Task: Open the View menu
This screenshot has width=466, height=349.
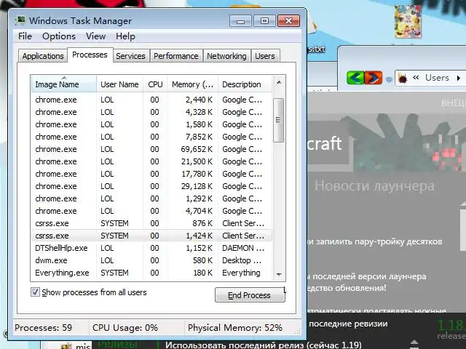Action: pyautogui.click(x=95, y=36)
